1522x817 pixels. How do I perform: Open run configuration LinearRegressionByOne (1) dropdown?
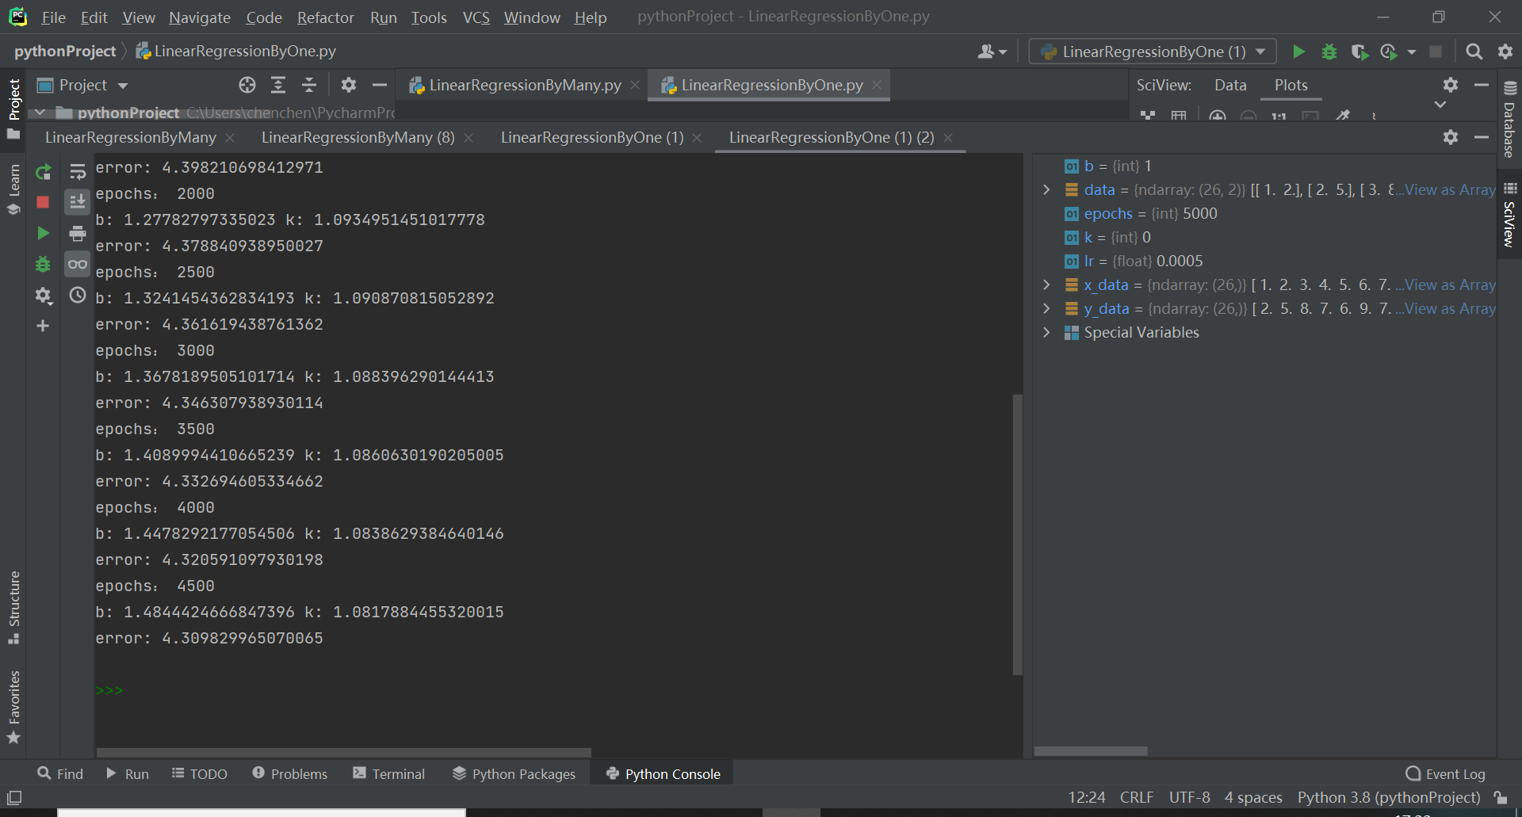pyautogui.click(x=1153, y=52)
